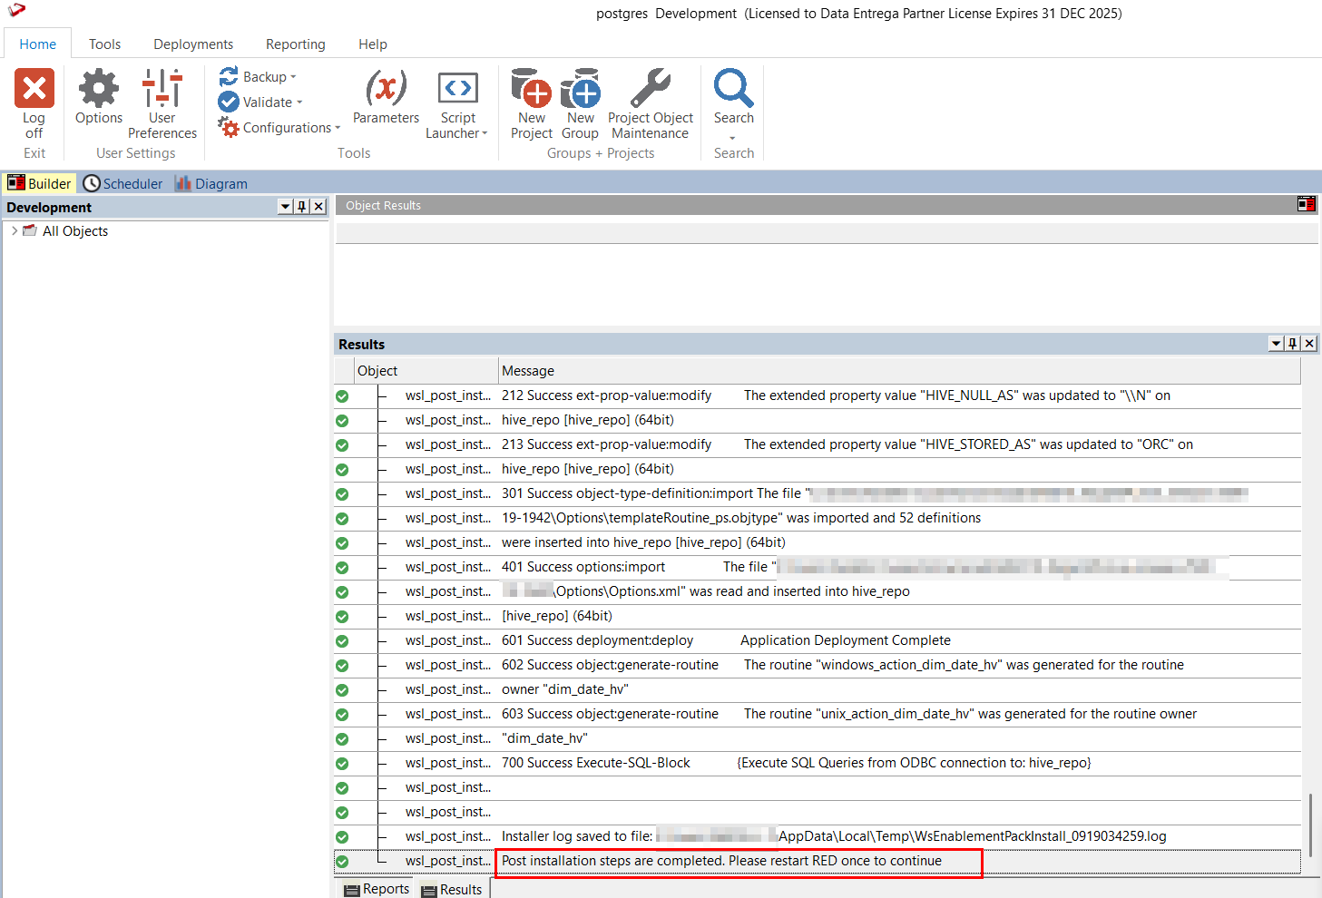Open the Reporting ribbon tab
The image size is (1322, 898).
click(x=296, y=44)
